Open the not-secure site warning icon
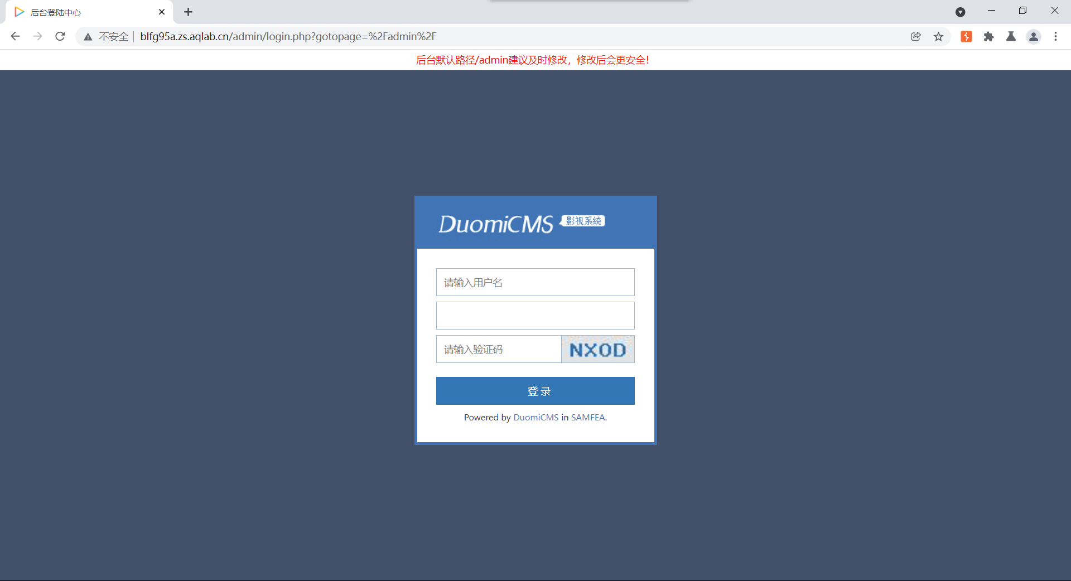The height and width of the screenshot is (581, 1071). tap(88, 37)
